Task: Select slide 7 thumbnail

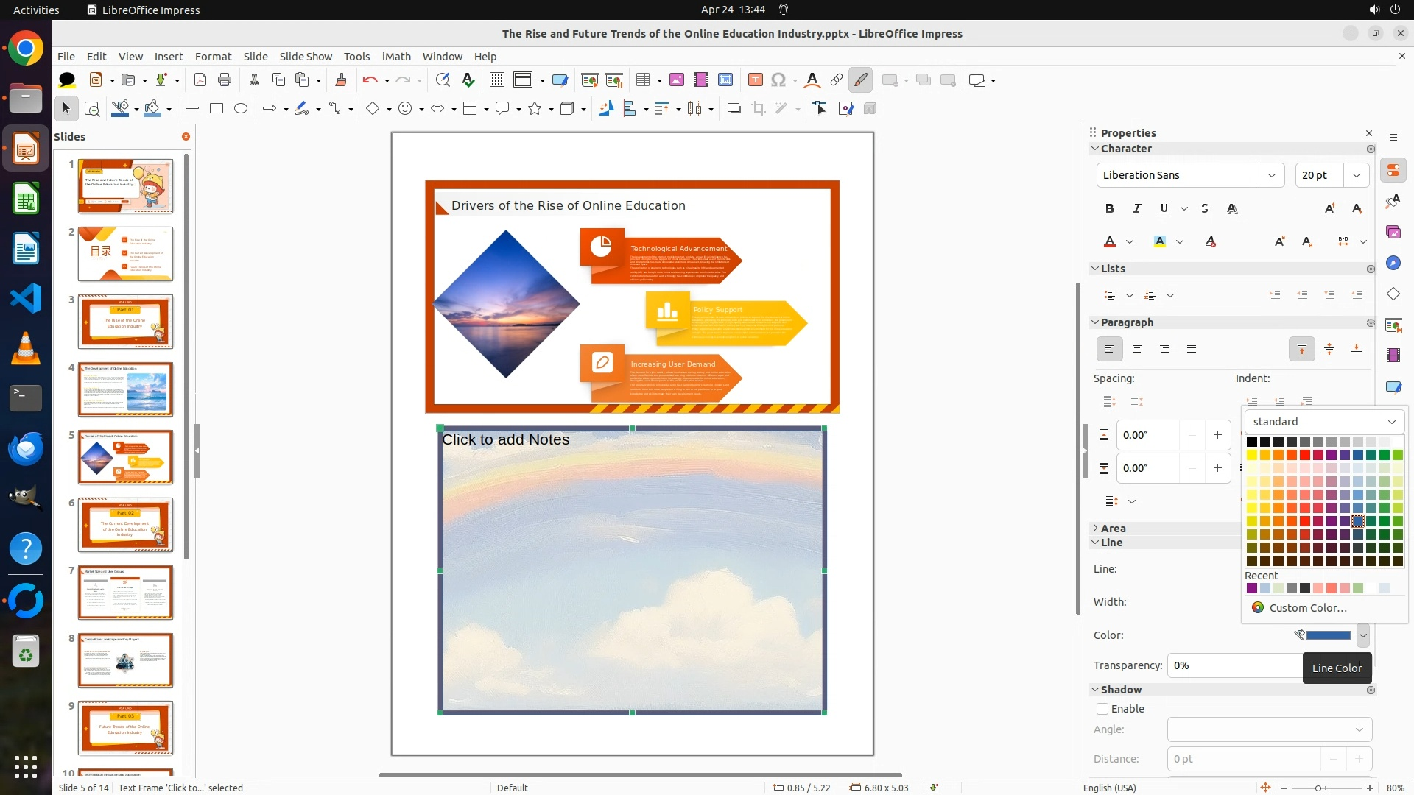Action: 125,593
